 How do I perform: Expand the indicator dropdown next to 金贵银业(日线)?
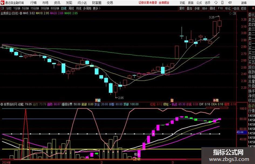21,13
